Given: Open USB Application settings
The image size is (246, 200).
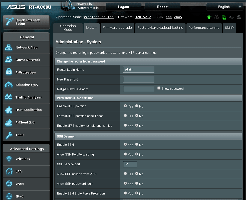Looking at the screenshot, I should pos(27,110).
